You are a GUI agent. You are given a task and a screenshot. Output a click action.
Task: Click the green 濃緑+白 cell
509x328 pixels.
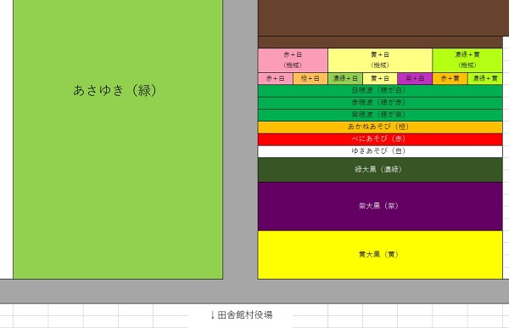coord(345,79)
